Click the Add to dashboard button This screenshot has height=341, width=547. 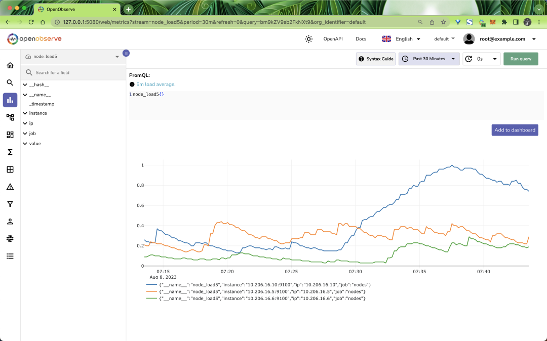(x=515, y=130)
